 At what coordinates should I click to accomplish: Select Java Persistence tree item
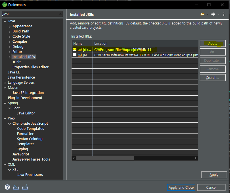[x=21, y=77]
